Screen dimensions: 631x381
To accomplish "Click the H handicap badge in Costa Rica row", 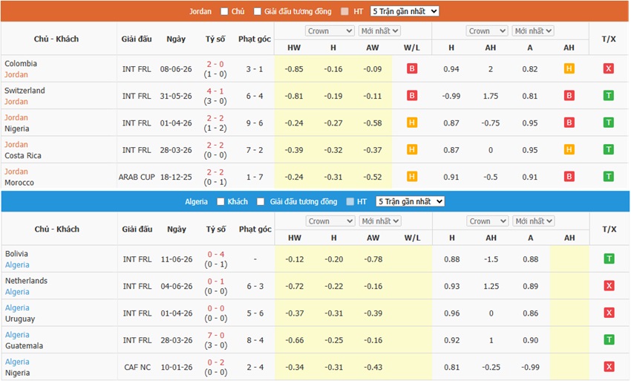I will click(x=569, y=149).
